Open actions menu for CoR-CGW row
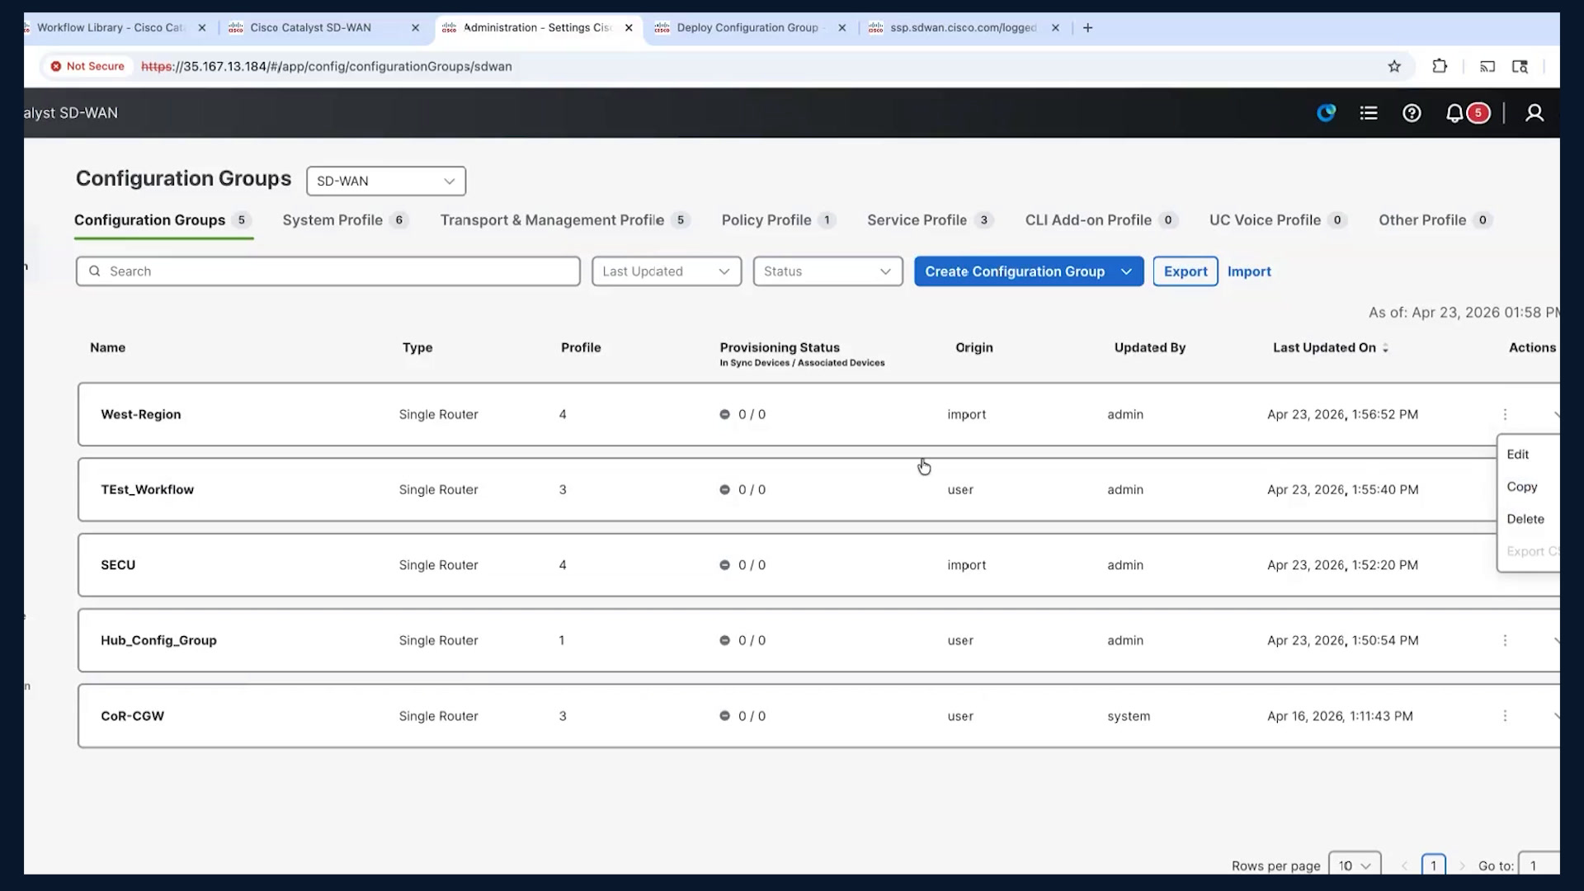Image resolution: width=1584 pixels, height=891 pixels. tap(1505, 716)
